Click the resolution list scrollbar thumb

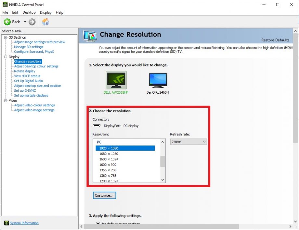click(162, 161)
